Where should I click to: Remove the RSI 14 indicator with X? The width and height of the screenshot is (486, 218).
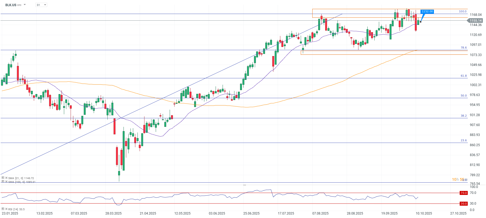6,209
